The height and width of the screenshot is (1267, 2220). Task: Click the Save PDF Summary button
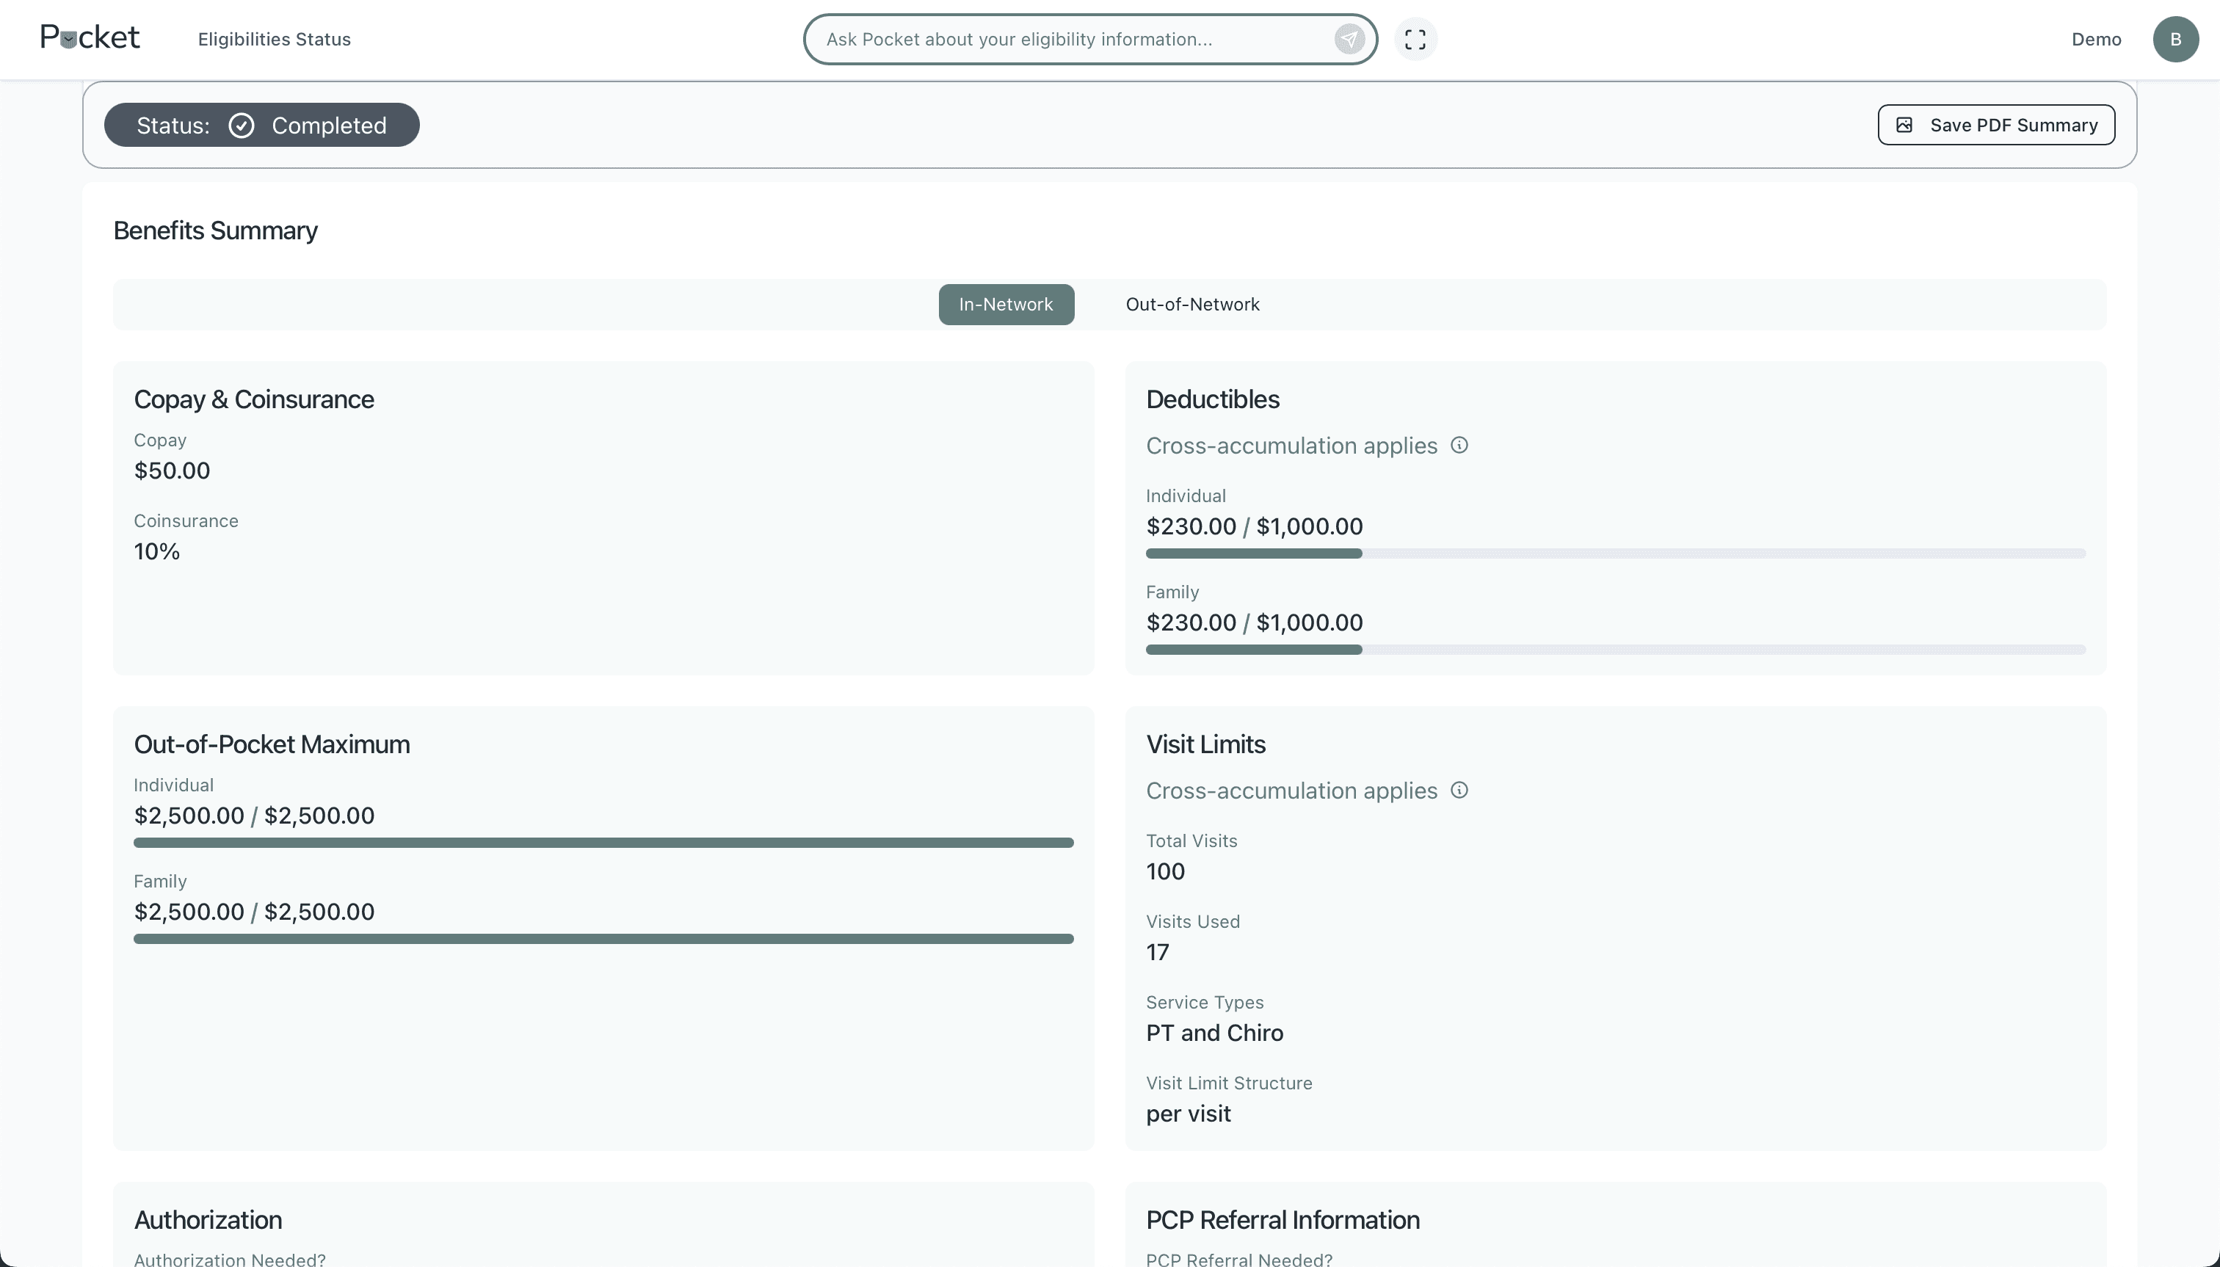(x=1995, y=126)
